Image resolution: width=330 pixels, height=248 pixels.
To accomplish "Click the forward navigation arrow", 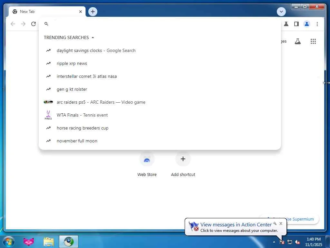I will tap(23, 24).
